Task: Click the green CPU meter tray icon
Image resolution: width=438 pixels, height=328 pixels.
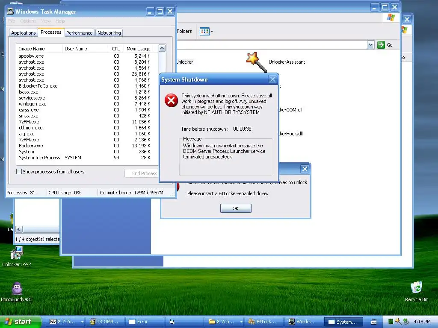Action: pos(391,322)
